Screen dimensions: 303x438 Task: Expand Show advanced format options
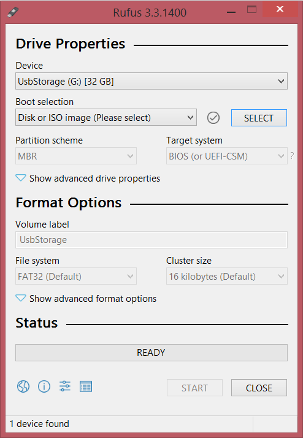[86, 299]
